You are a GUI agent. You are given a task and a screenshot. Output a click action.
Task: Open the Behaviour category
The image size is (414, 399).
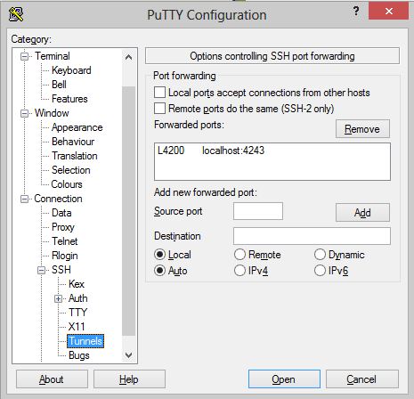(73, 142)
